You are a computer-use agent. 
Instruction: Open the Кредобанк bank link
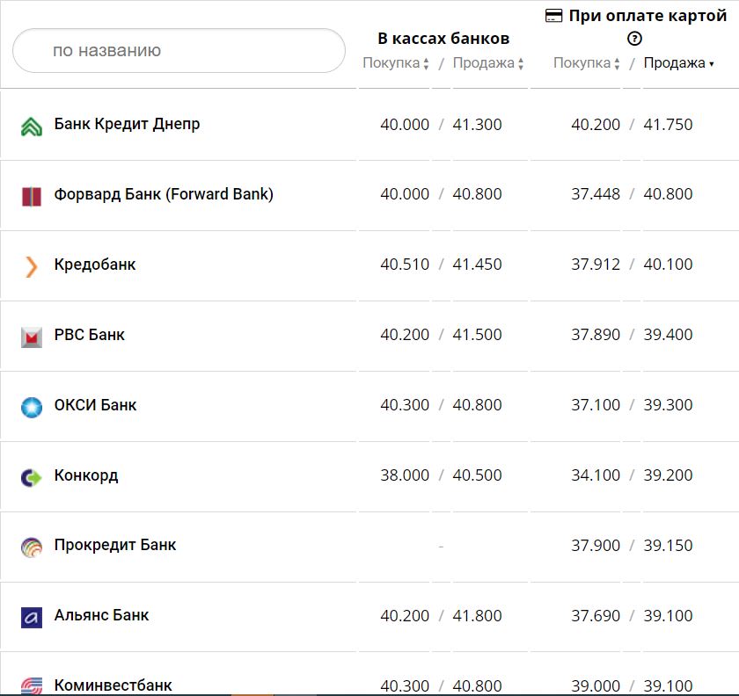(95, 265)
